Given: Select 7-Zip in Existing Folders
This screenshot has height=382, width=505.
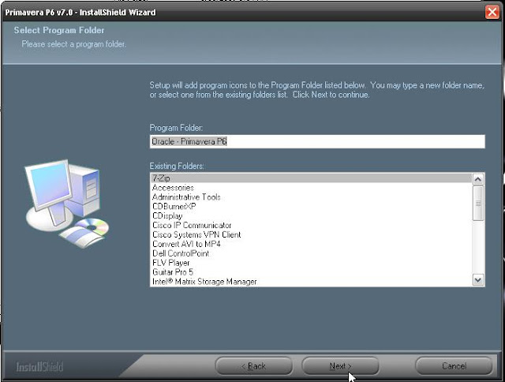Looking at the screenshot, I should click(312, 178).
